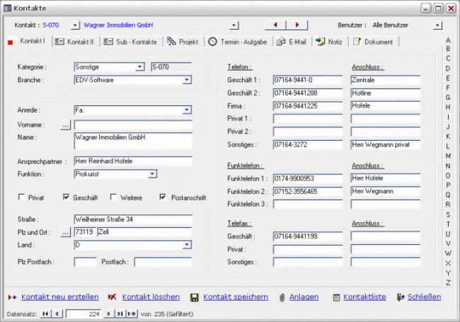Screen dimensions: 460x322
Task: Toggle the Postanschrift checkbox
Action: point(163,197)
